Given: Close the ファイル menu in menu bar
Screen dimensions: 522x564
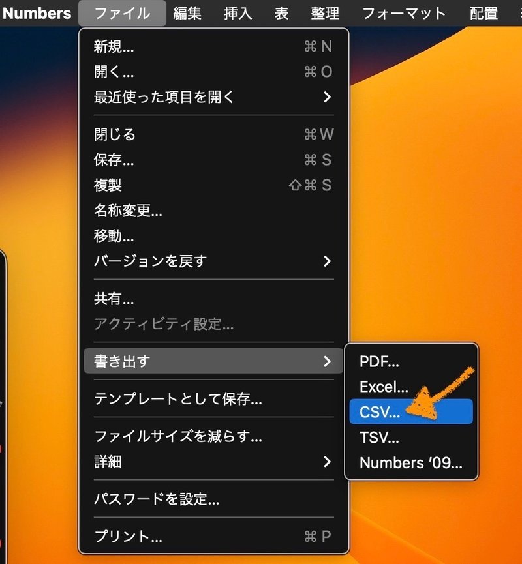Looking at the screenshot, I should [x=122, y=13].
